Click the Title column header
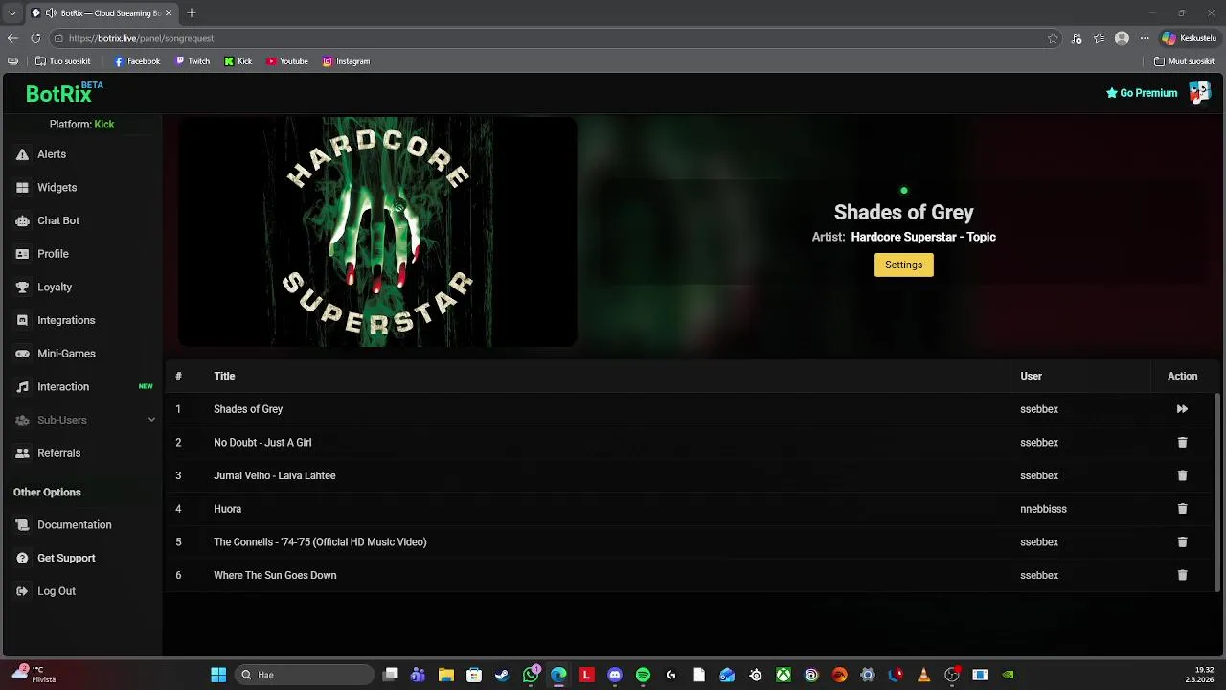Screen dimensions: 1226x690 [224, 376]
